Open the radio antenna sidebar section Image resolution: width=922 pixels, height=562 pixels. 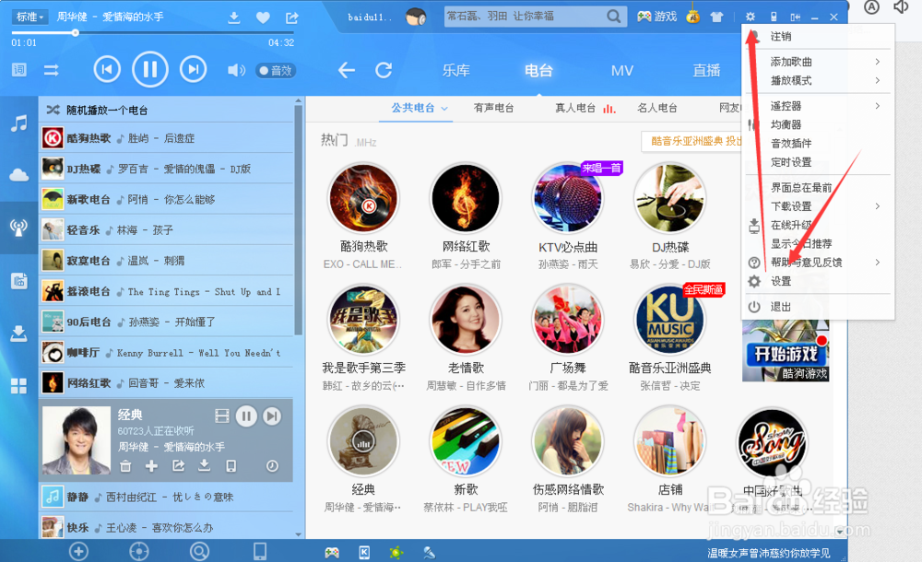[x=18, y=228]
